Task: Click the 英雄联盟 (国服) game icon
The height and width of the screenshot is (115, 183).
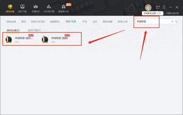Action: coord(45,39)
